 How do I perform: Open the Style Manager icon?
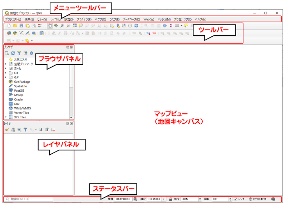coord(40,26)
